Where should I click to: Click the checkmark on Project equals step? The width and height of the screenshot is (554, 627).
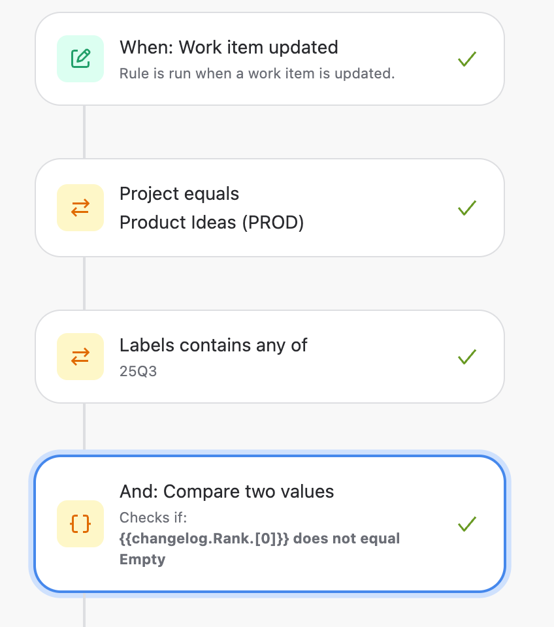467,208
